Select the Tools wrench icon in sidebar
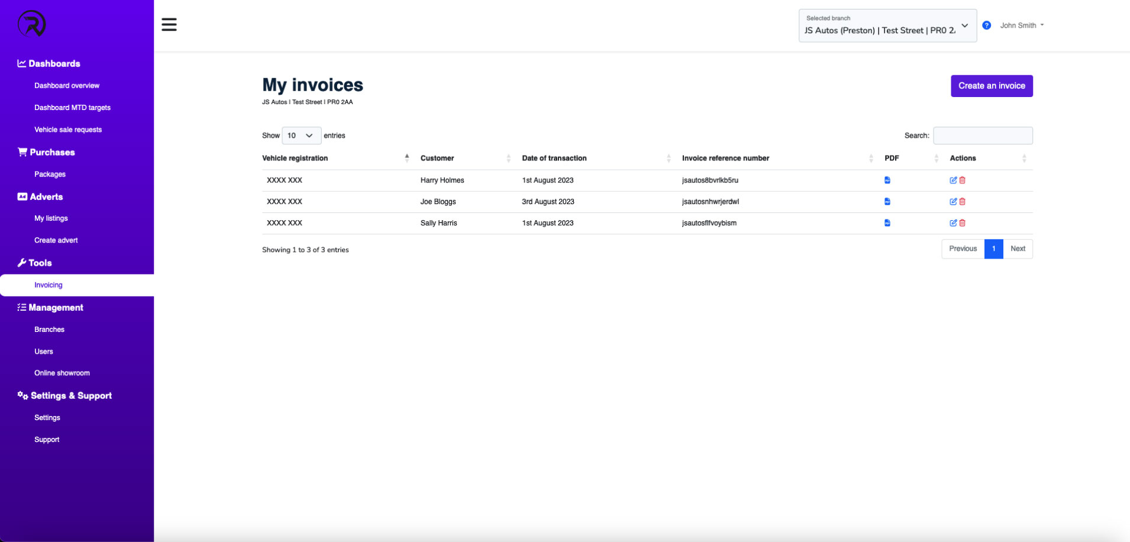 point(22,262)
